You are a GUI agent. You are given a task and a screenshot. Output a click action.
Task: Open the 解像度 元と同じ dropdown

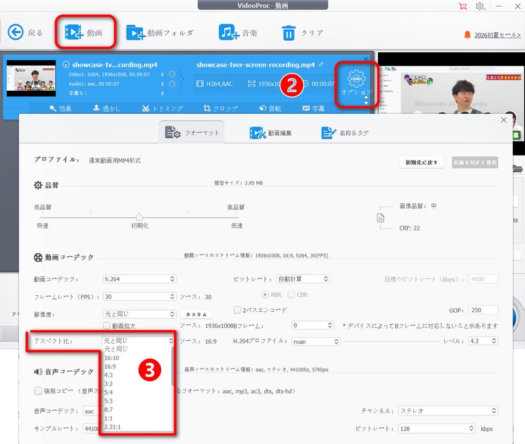point(140,314)
